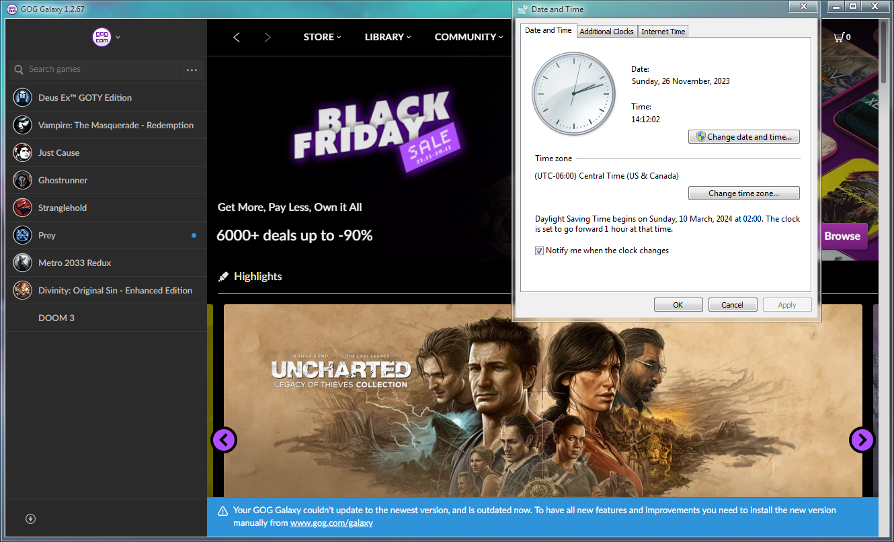Click the downloads icon at sidebar bottom
The image size is (894, 542).
pos(30,518)
